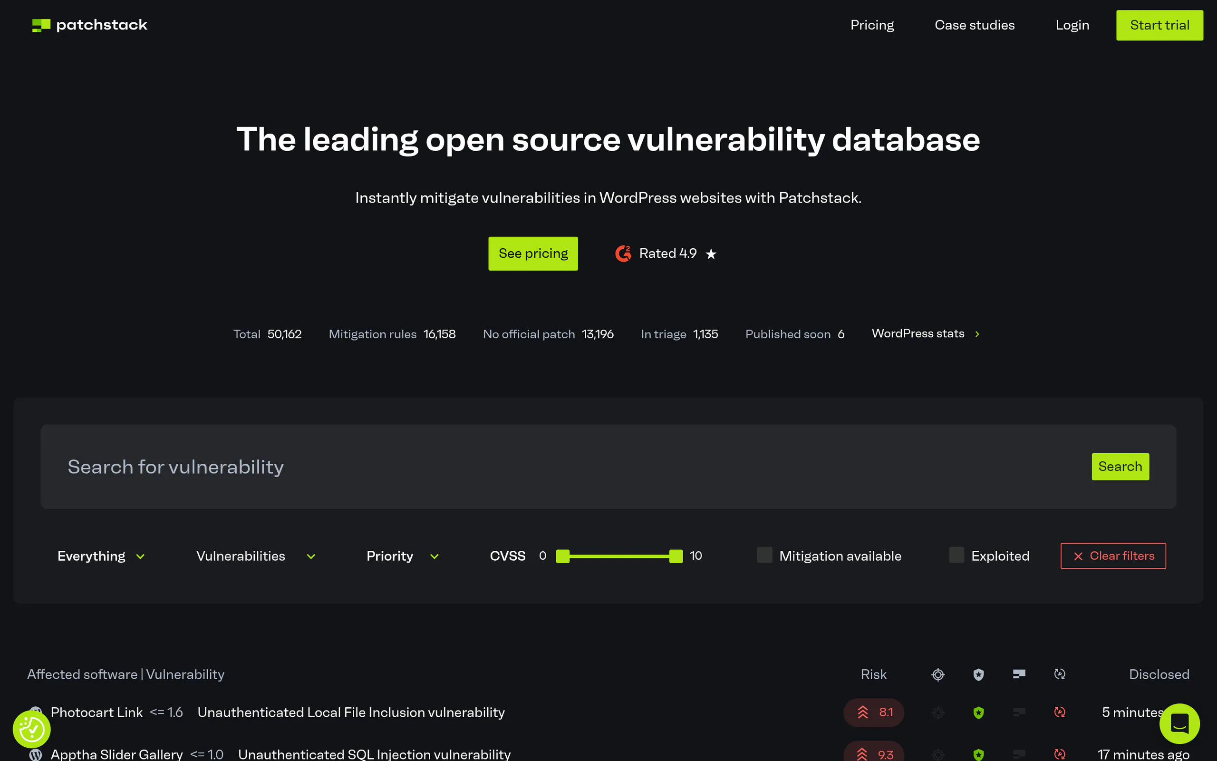The image size is (1217, 761).
Task: Open the Pricing menu item
Action: tap(872, 25)
